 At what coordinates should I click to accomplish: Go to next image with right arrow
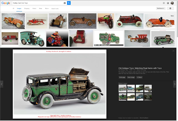[x=175, y=84]
